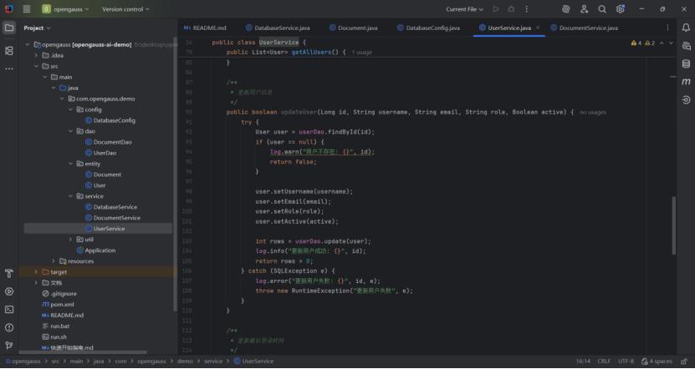
Task: Open the Structure tool window icon
Action: 9,51
